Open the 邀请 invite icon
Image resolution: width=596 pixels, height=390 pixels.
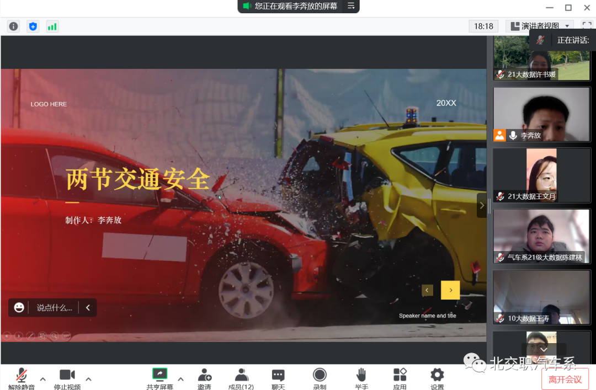(x=204, y=378)
